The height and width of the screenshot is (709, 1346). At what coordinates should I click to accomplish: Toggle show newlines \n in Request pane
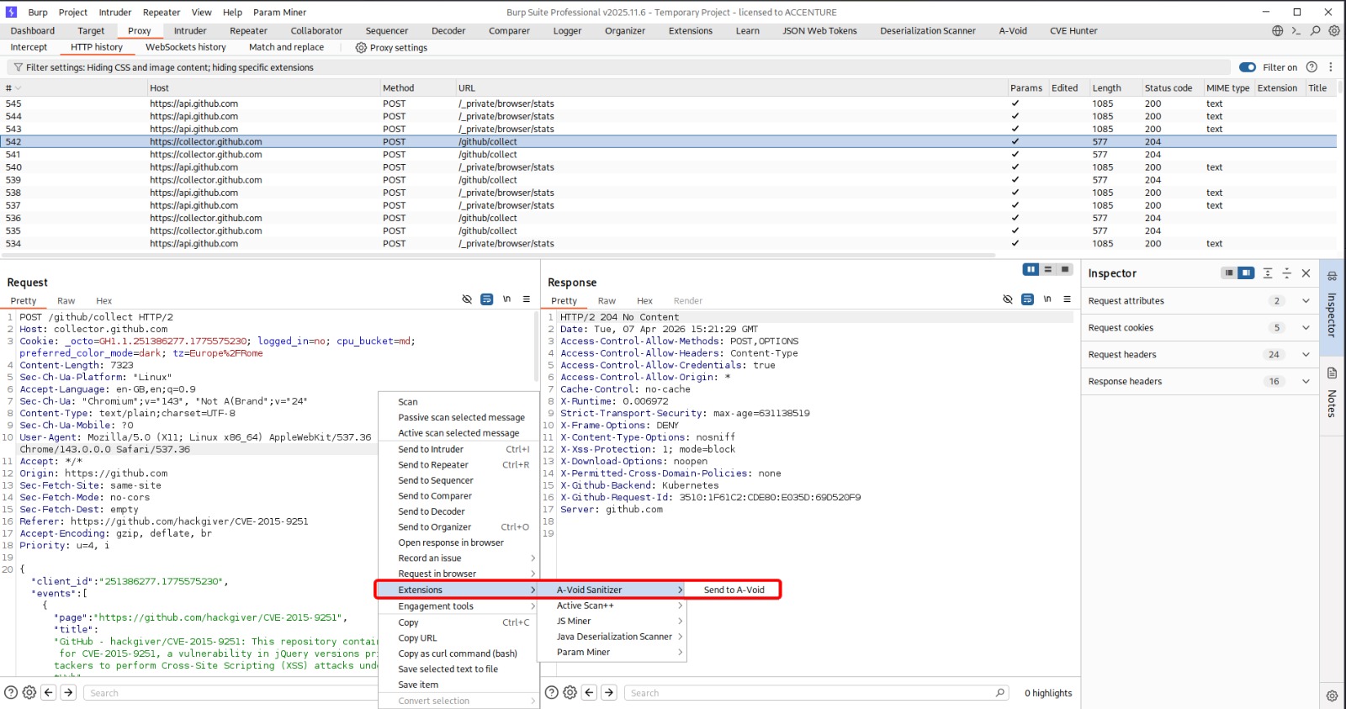tap(506, 299)
